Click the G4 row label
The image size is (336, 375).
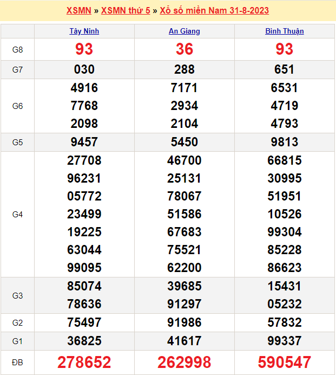pyautogui.click(x=17, y=214)
